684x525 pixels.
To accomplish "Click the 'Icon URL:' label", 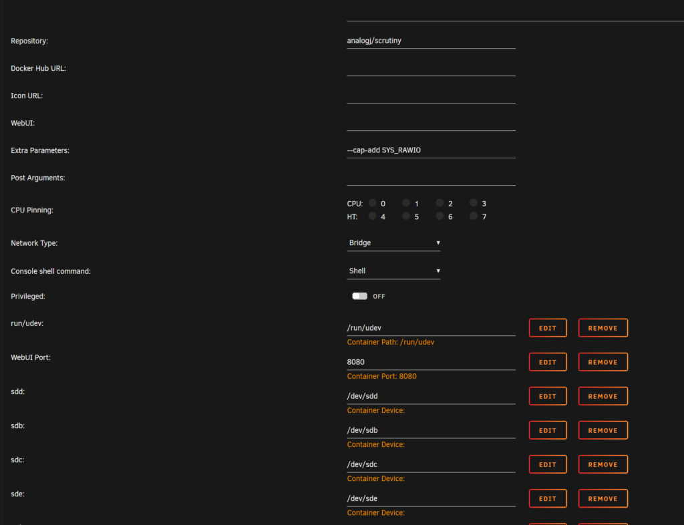I will point(27,96).
